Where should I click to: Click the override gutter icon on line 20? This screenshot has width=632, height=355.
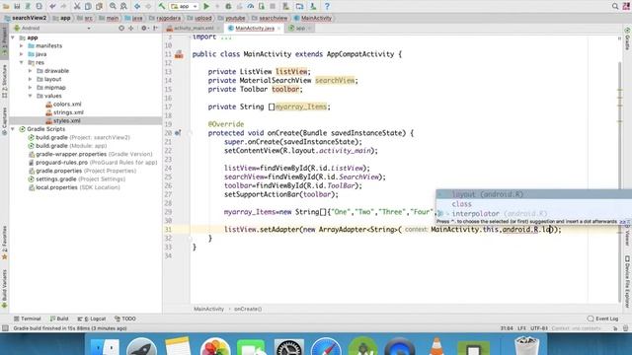[x=178, y=133]
